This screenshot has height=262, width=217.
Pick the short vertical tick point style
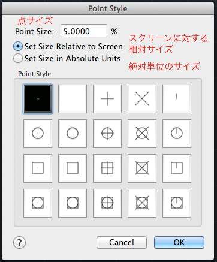pyautogui.click(x=177, y=99)
